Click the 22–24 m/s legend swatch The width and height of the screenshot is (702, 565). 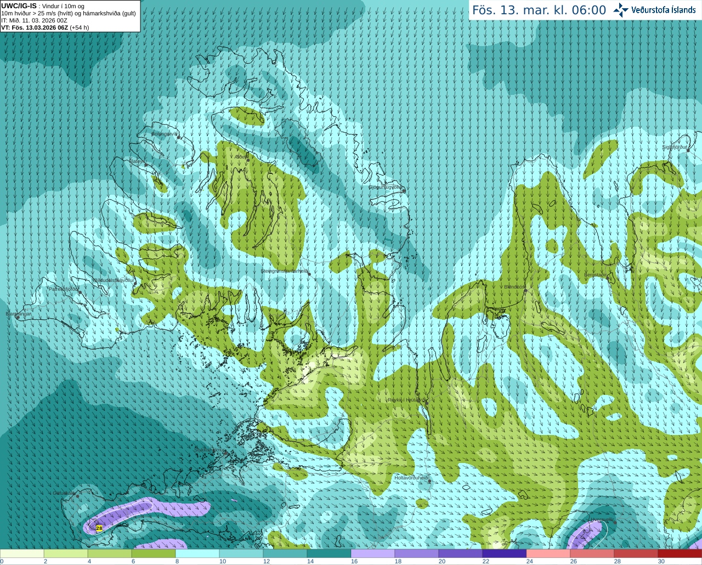tap(505, 553)
